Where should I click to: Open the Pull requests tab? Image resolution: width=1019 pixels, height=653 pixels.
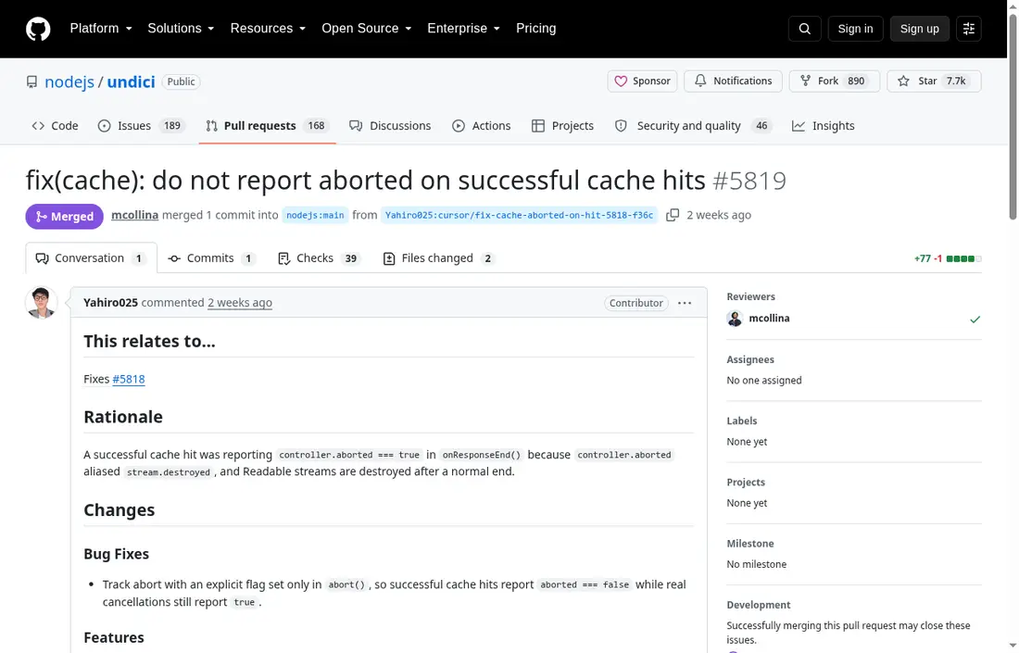click(267, 126)
